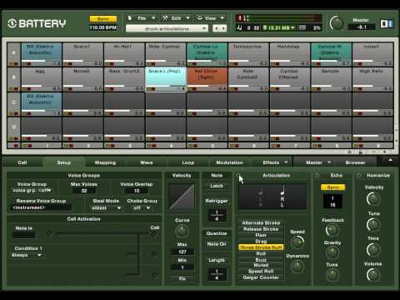Image resolution: width=400 pixels, height=300 pixels.
Task: Collapse the edit pane with the up arrow
Action: [390, 160]
